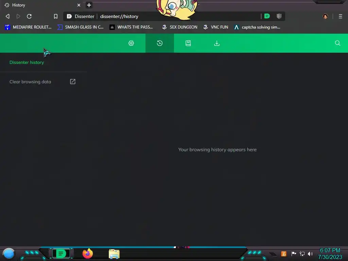Search history using the magnifier icon
The image size is (348, 261).
click(337, 43)
